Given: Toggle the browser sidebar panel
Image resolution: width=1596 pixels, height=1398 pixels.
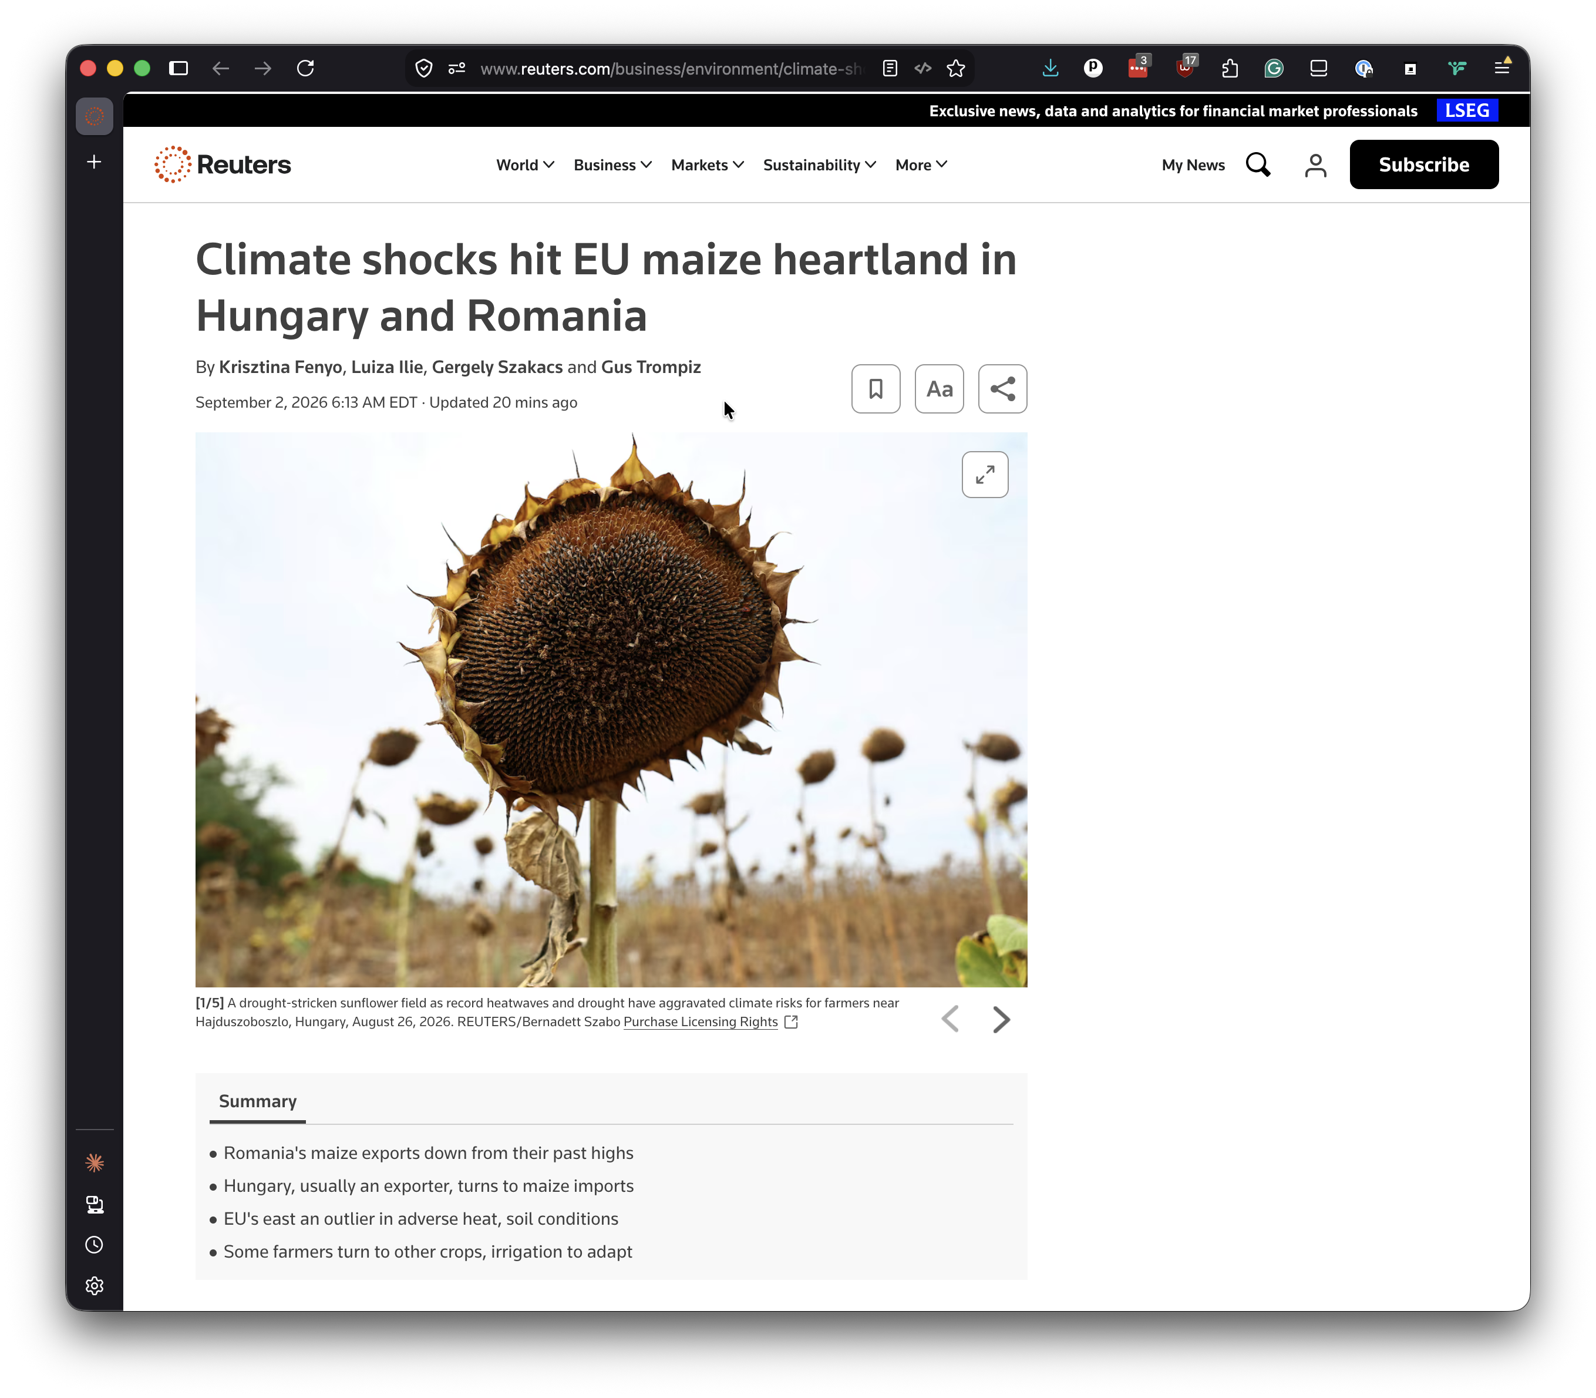Looking at the screenshot, I should [x=179, y=69].
